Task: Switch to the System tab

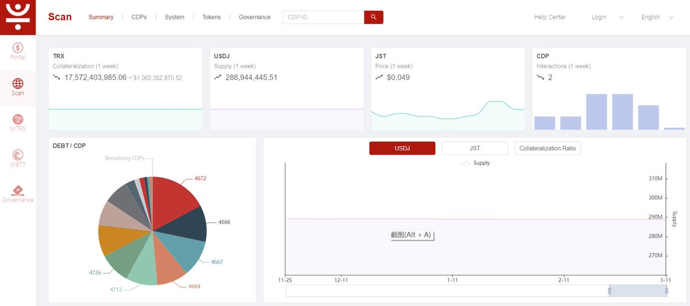Action: pos(175,17)
